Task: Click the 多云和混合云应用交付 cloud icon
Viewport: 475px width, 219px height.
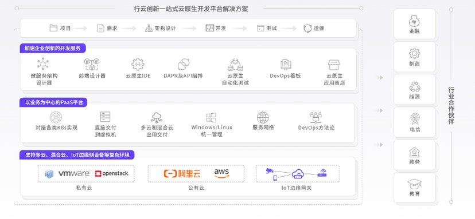Action: [157, 117]
